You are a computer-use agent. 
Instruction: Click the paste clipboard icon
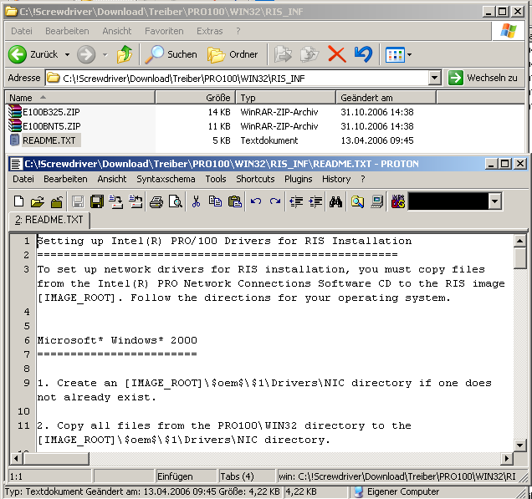tap(235, 201)
